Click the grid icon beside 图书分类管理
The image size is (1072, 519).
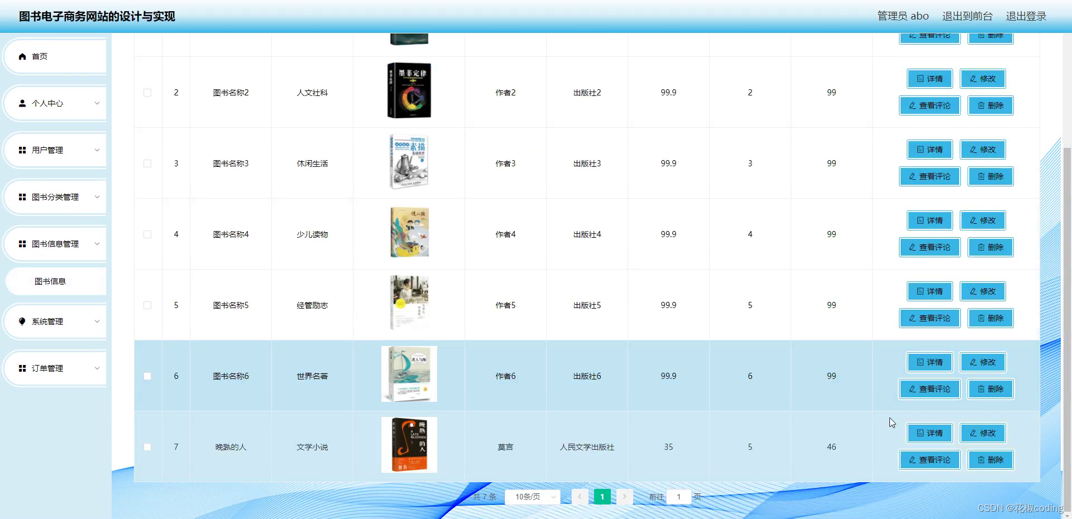[x=22, y=197]
